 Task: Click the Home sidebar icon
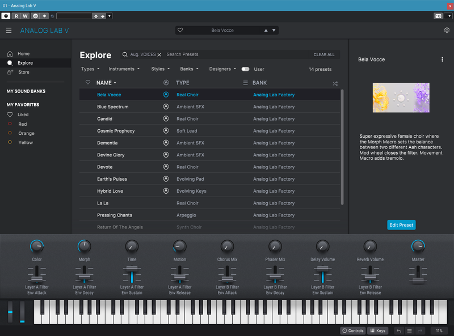click(10, 54)
